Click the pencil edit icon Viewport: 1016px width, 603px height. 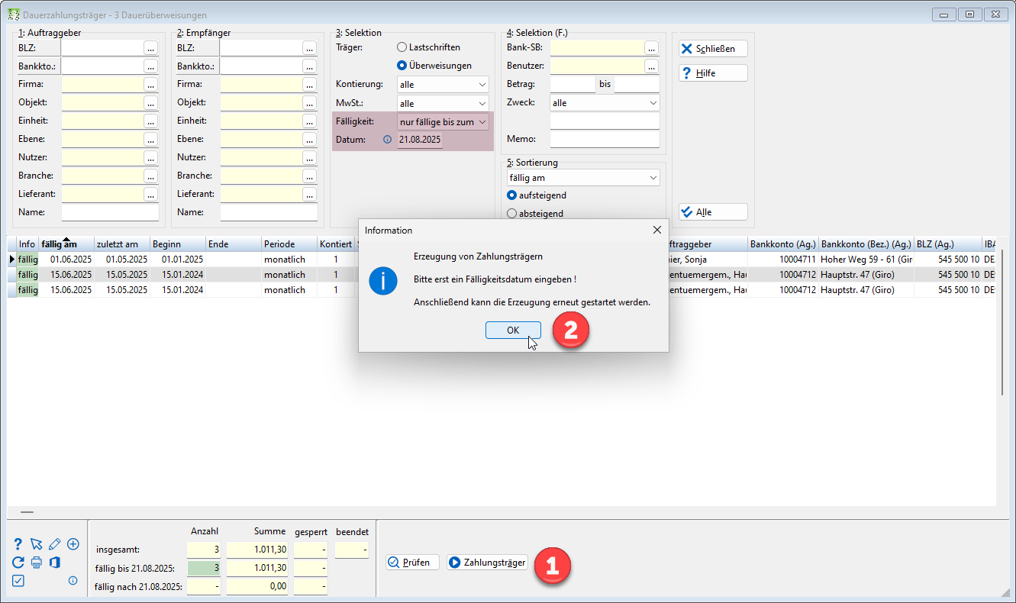pyautogui.click(x=54, y=544)
